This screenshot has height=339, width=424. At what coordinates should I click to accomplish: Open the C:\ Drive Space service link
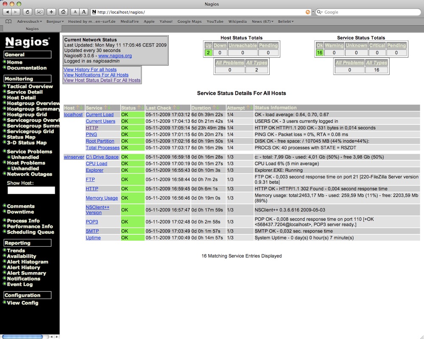pyautogui.click(x=102, y=157)
